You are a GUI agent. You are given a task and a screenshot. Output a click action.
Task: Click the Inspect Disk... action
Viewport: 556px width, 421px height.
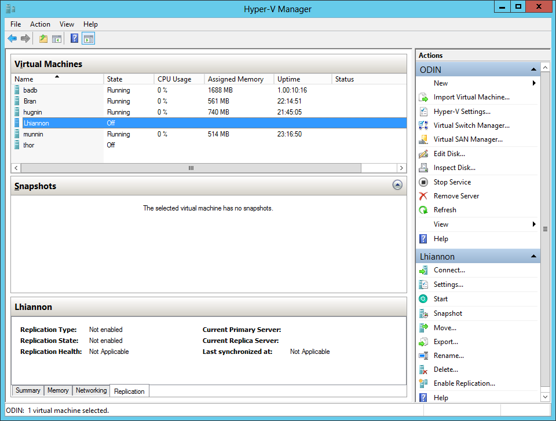455,168
